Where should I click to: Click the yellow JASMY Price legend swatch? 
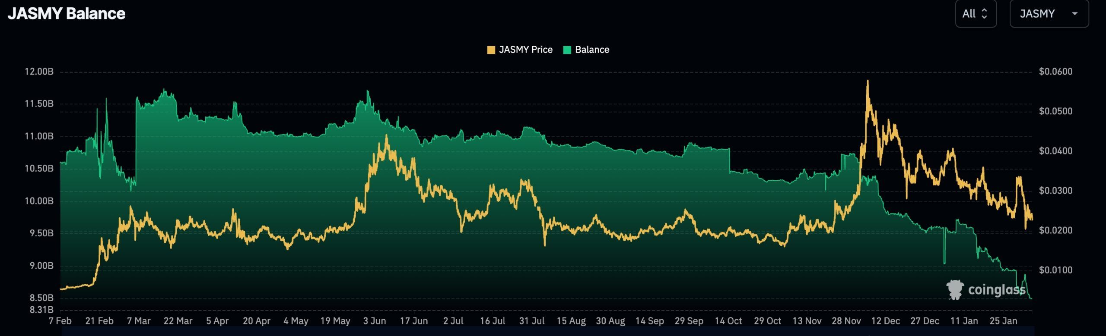(x=491, y=50)
